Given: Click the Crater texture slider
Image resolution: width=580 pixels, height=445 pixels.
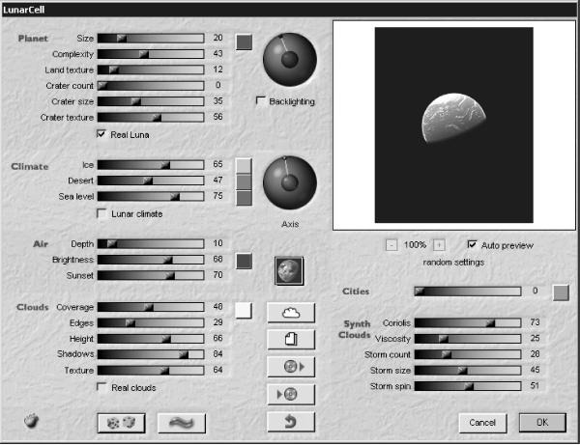Looking at the screenshot, I should coord(151,118).
